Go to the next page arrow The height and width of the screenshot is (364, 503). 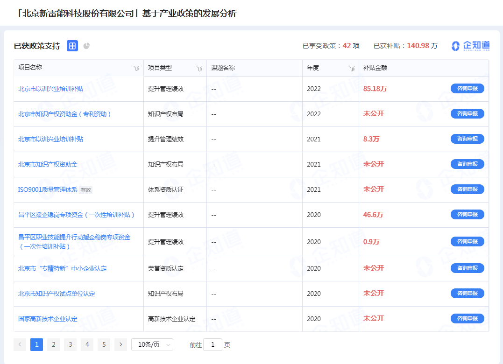[x=120, y=344]
